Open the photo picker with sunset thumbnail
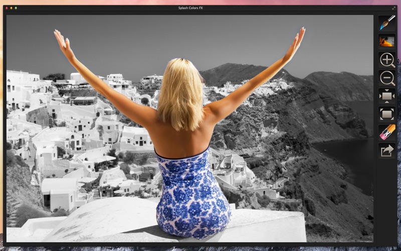The image size is (401, 251). [387, 42]
